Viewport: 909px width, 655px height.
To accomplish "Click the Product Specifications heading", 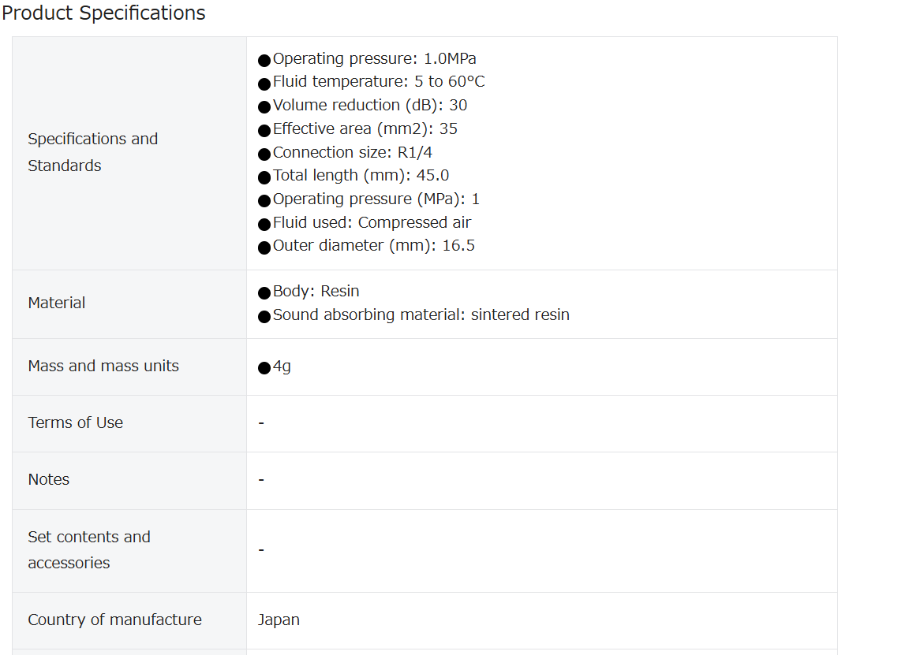I will [x=104, y=13].
